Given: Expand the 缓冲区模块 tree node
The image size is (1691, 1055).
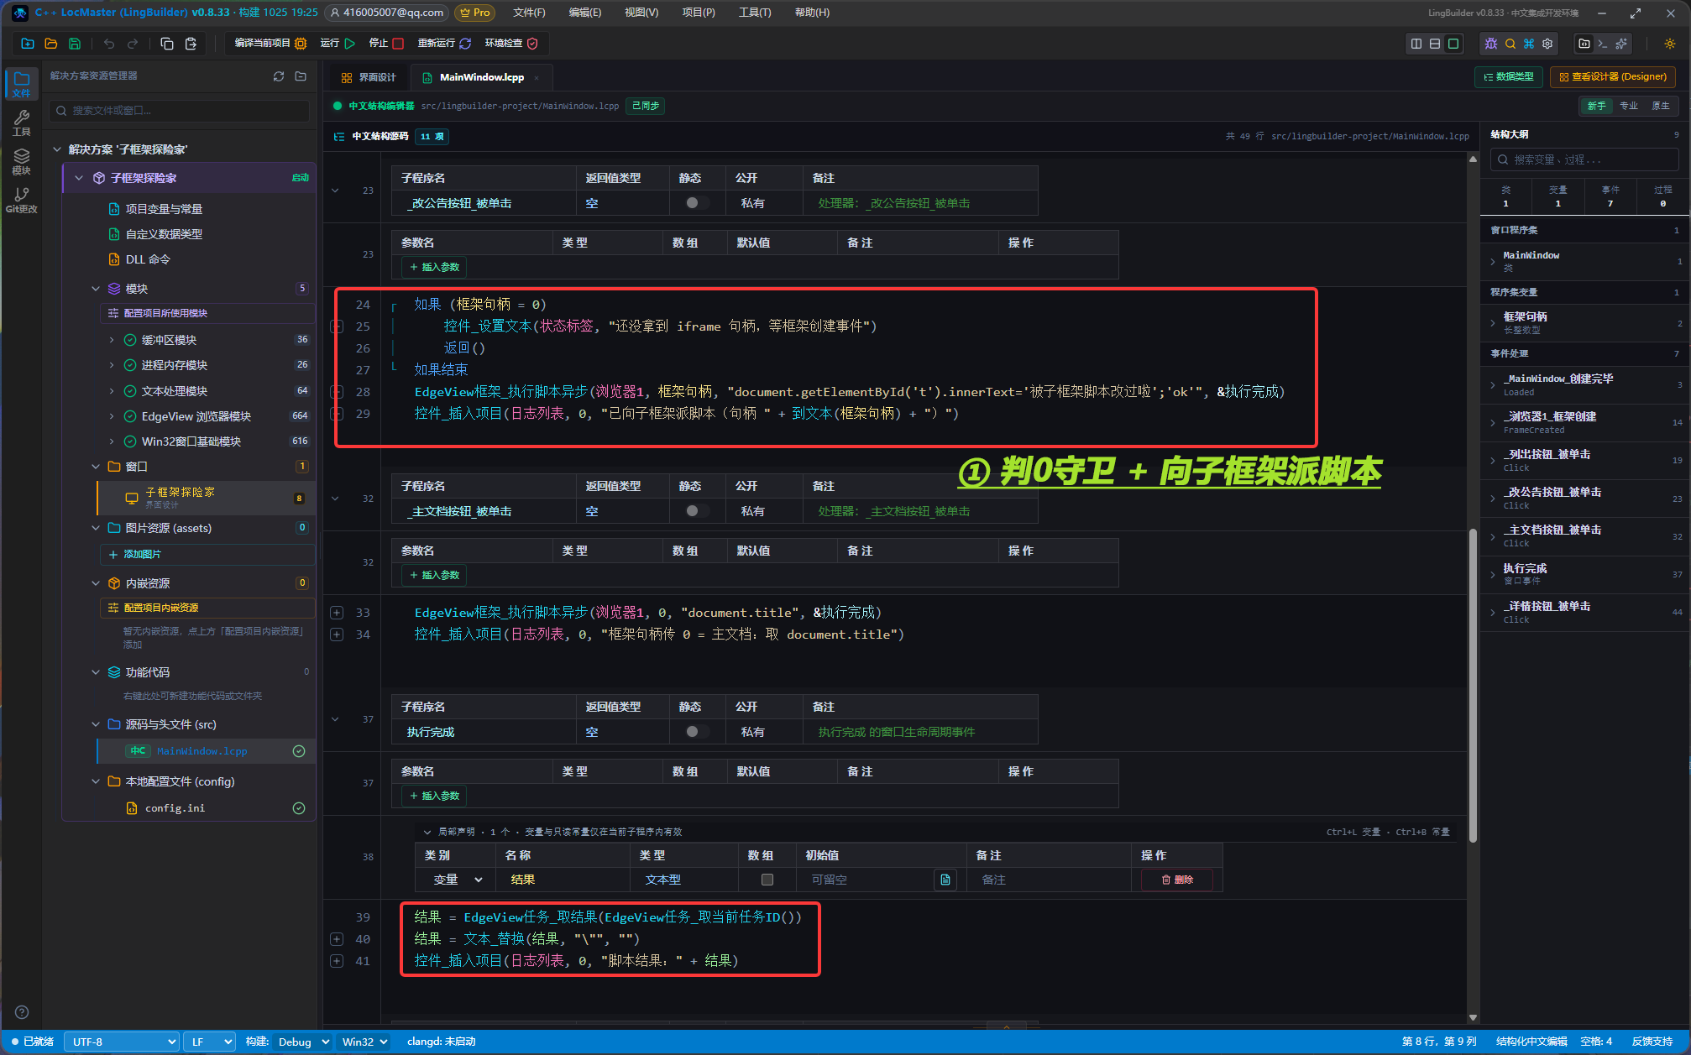Looking at the screenshot, I should [112, 340].
